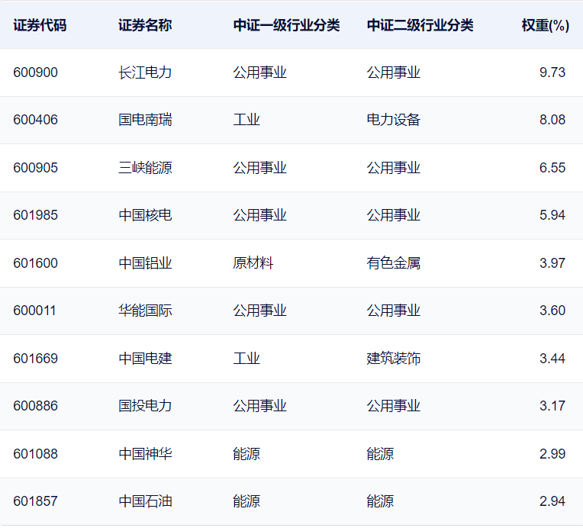The image size is (583, 528).
Task: Select security code 600406
Action: pyautogui.click(x=35, y=120)
